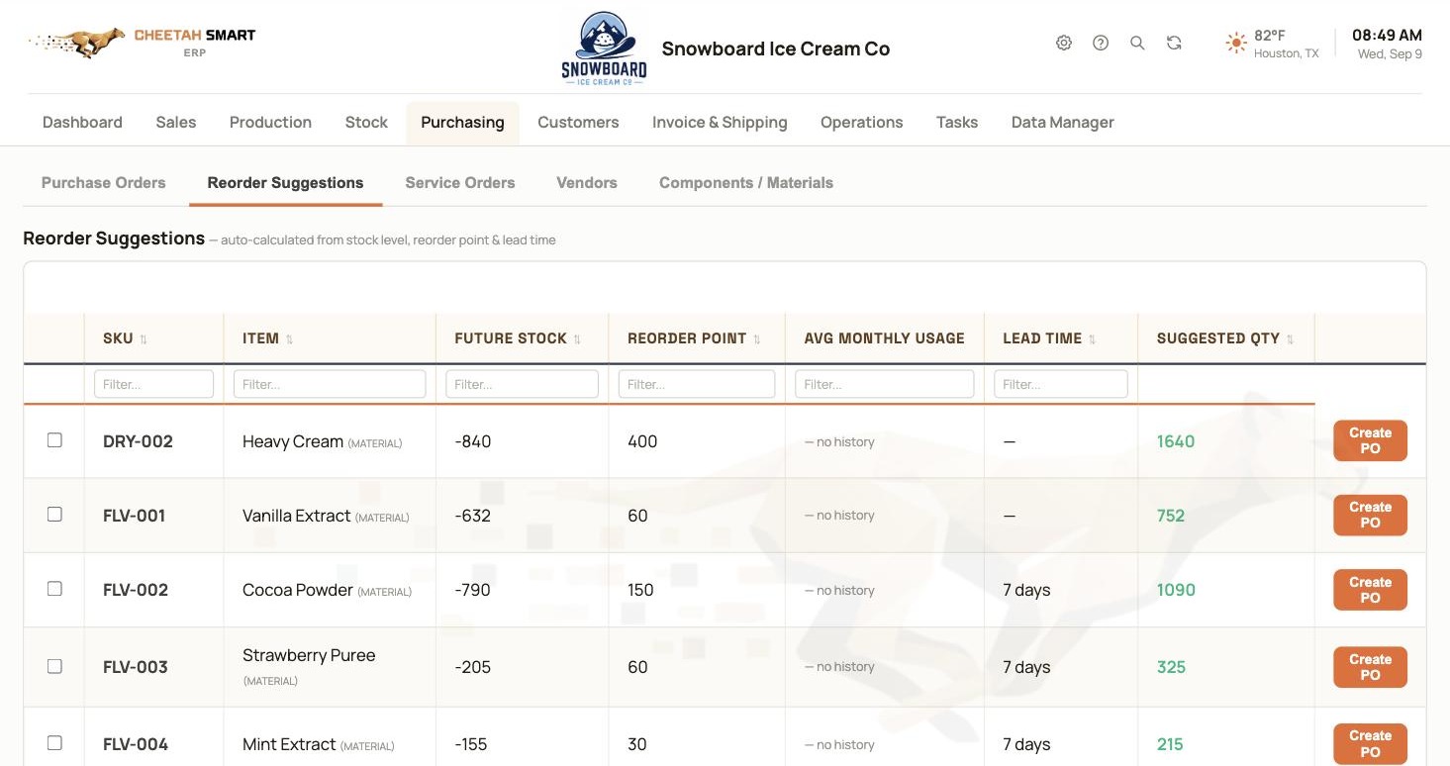This screenshot has width=1450, height=766.
Task: Click the AVG MONTHLY USAGE column header
Action: point(884,338)
